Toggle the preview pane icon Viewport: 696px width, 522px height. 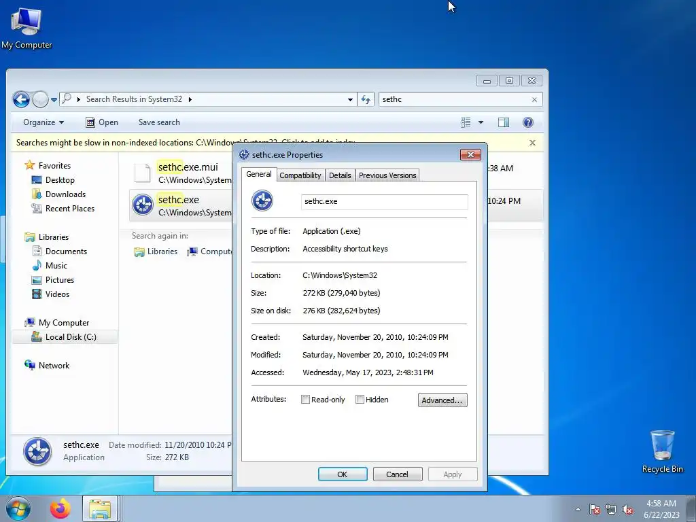pyautogui.click(x=504, y=122)
